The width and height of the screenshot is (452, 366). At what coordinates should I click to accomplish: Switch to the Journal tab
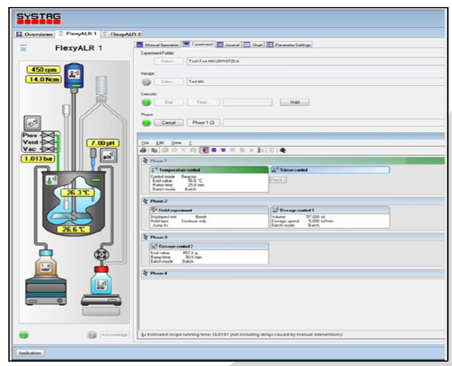tap(228, 45)
